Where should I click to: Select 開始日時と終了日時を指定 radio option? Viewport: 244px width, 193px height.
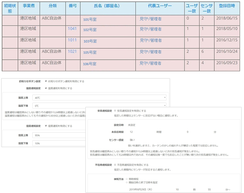(x=127, y=182)
